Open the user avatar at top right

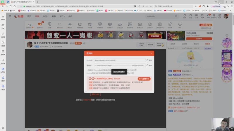point(226,16)
